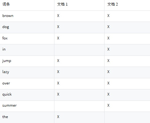150x123 pixels.
Task: Click the X for the under 文档 1
Action: coord(58,117)
